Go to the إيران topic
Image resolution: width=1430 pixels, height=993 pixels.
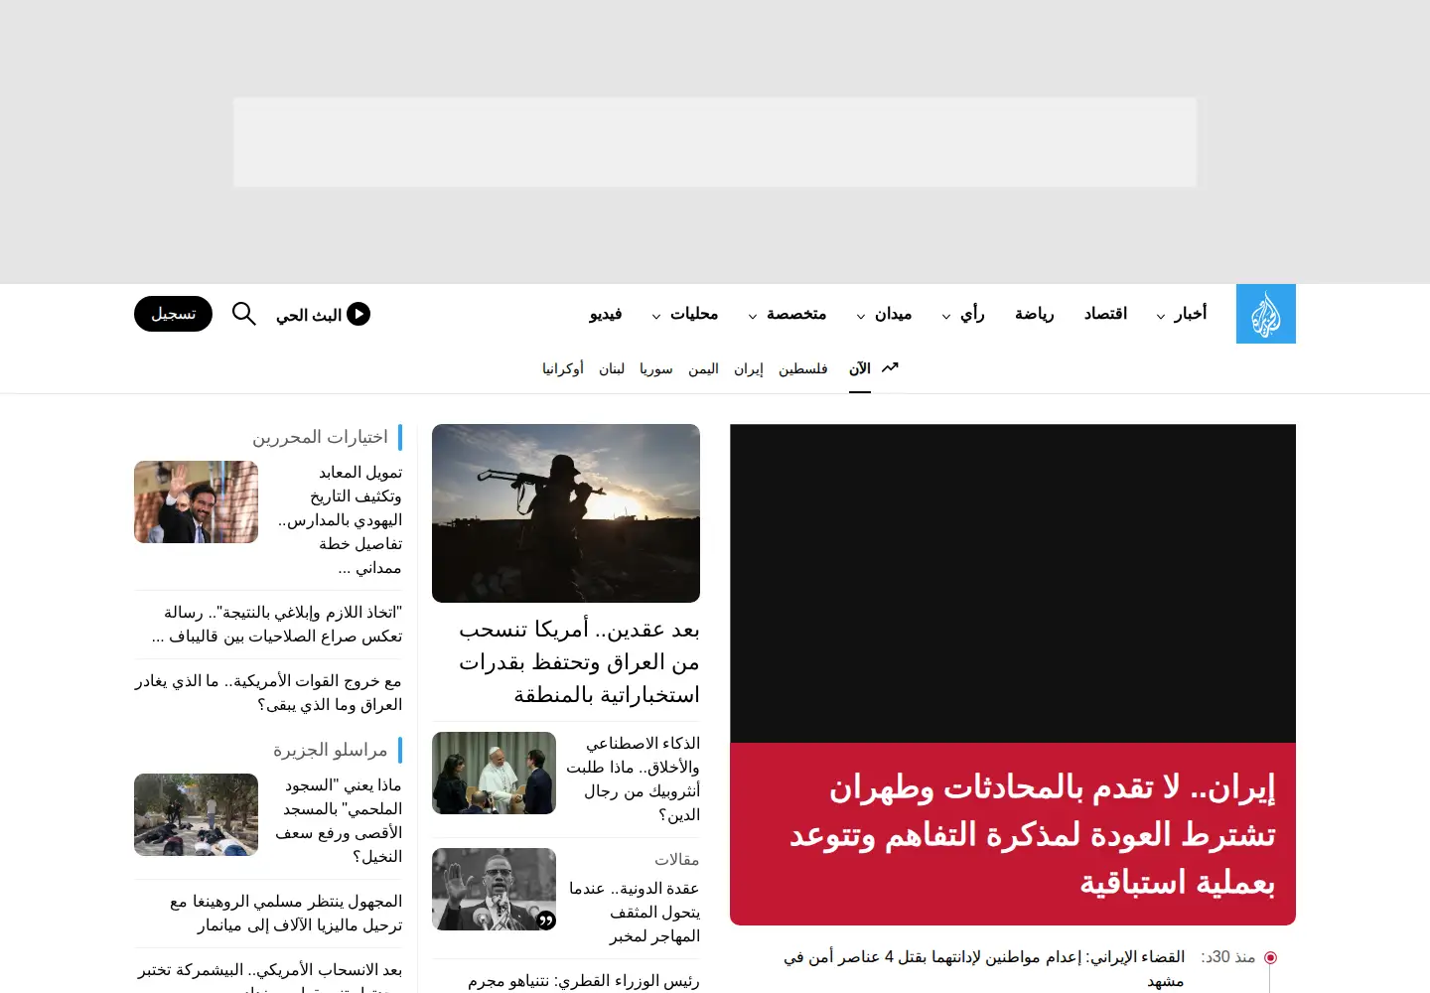(749, 368)
